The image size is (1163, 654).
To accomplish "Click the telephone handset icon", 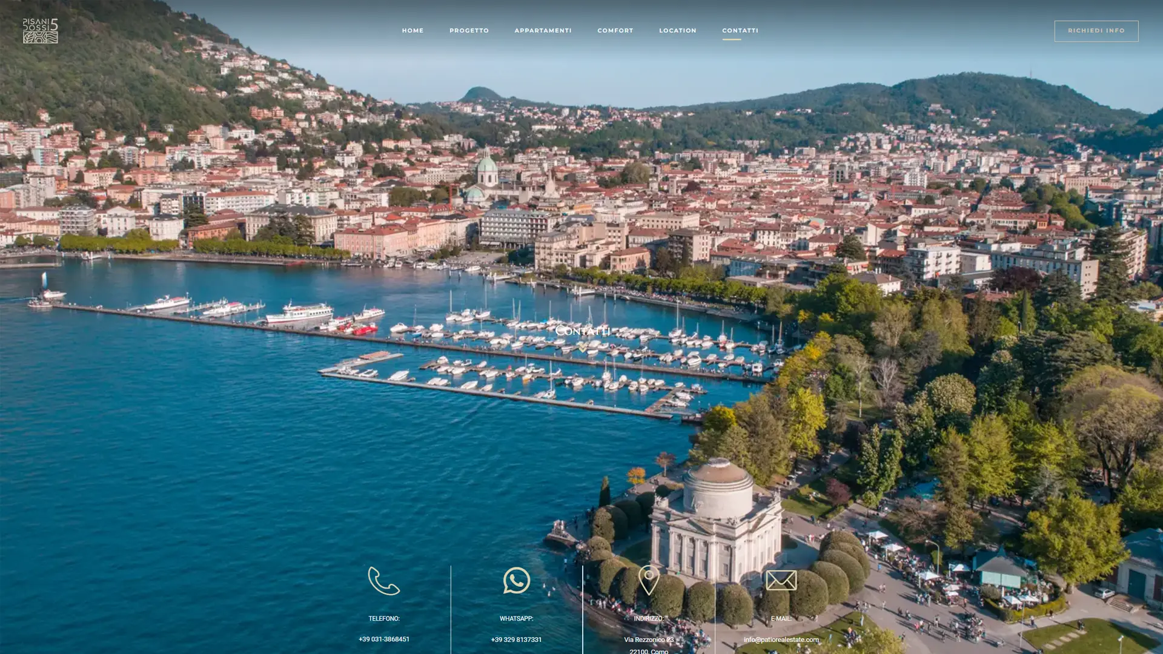I will (x=384, y=581).
